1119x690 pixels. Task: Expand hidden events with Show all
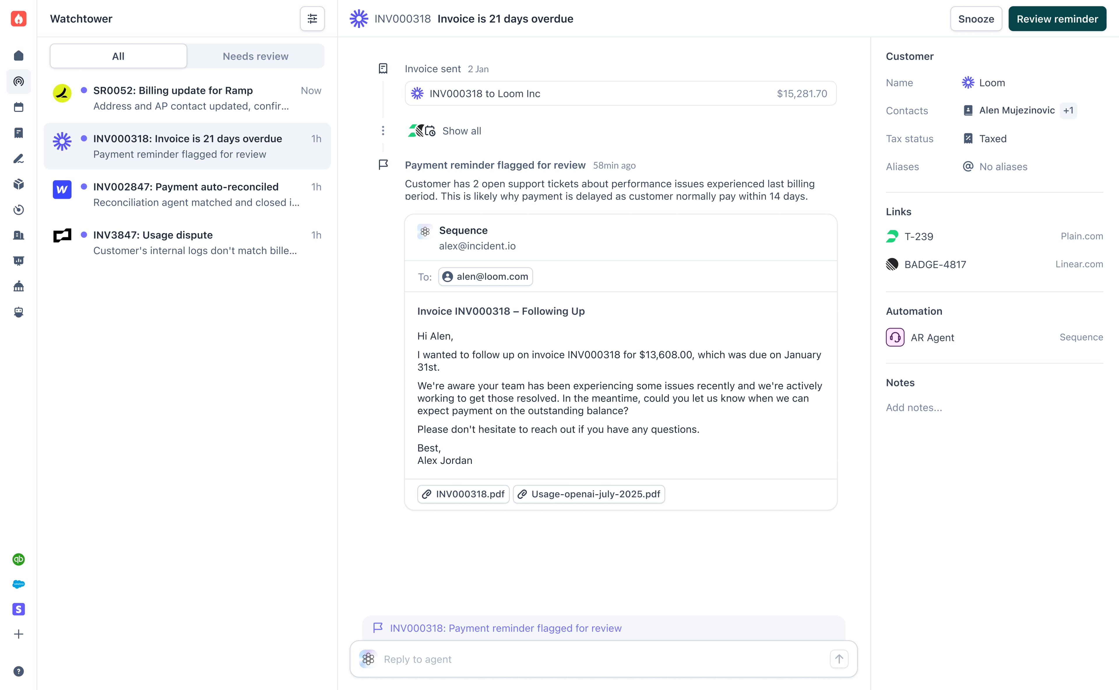(461, 131)
